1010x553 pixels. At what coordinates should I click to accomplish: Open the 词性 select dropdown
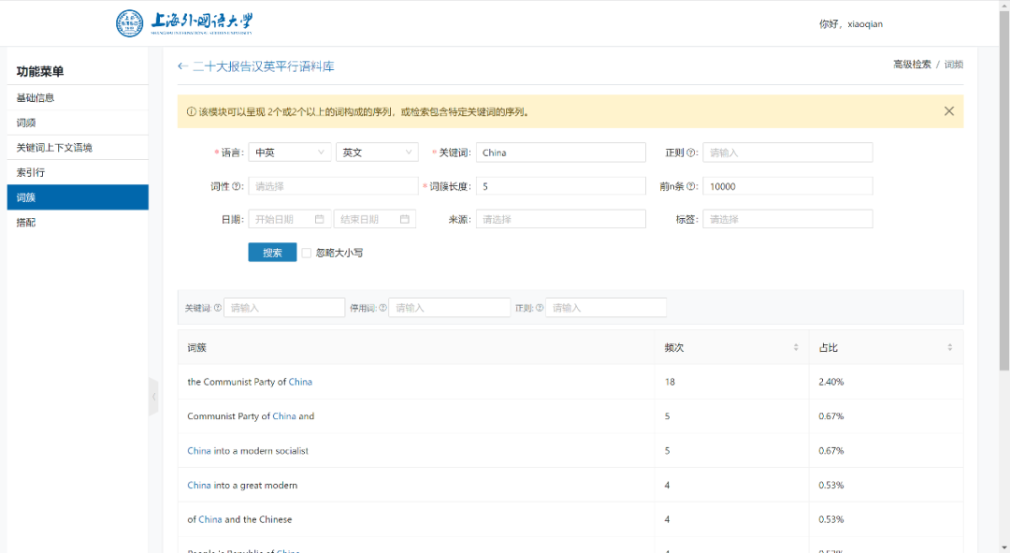[x=333, y=186]
